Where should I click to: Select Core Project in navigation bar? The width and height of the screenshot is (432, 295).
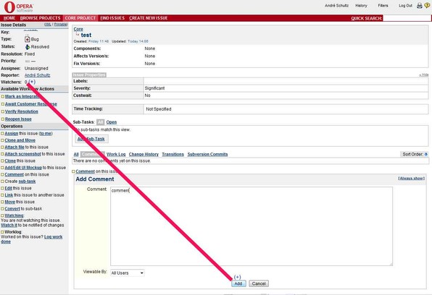[80, 18]
